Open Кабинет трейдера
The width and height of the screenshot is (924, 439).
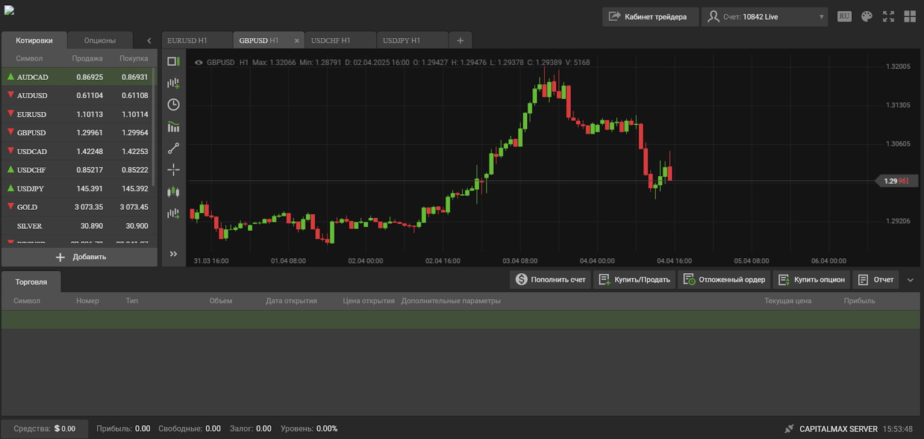650,17
